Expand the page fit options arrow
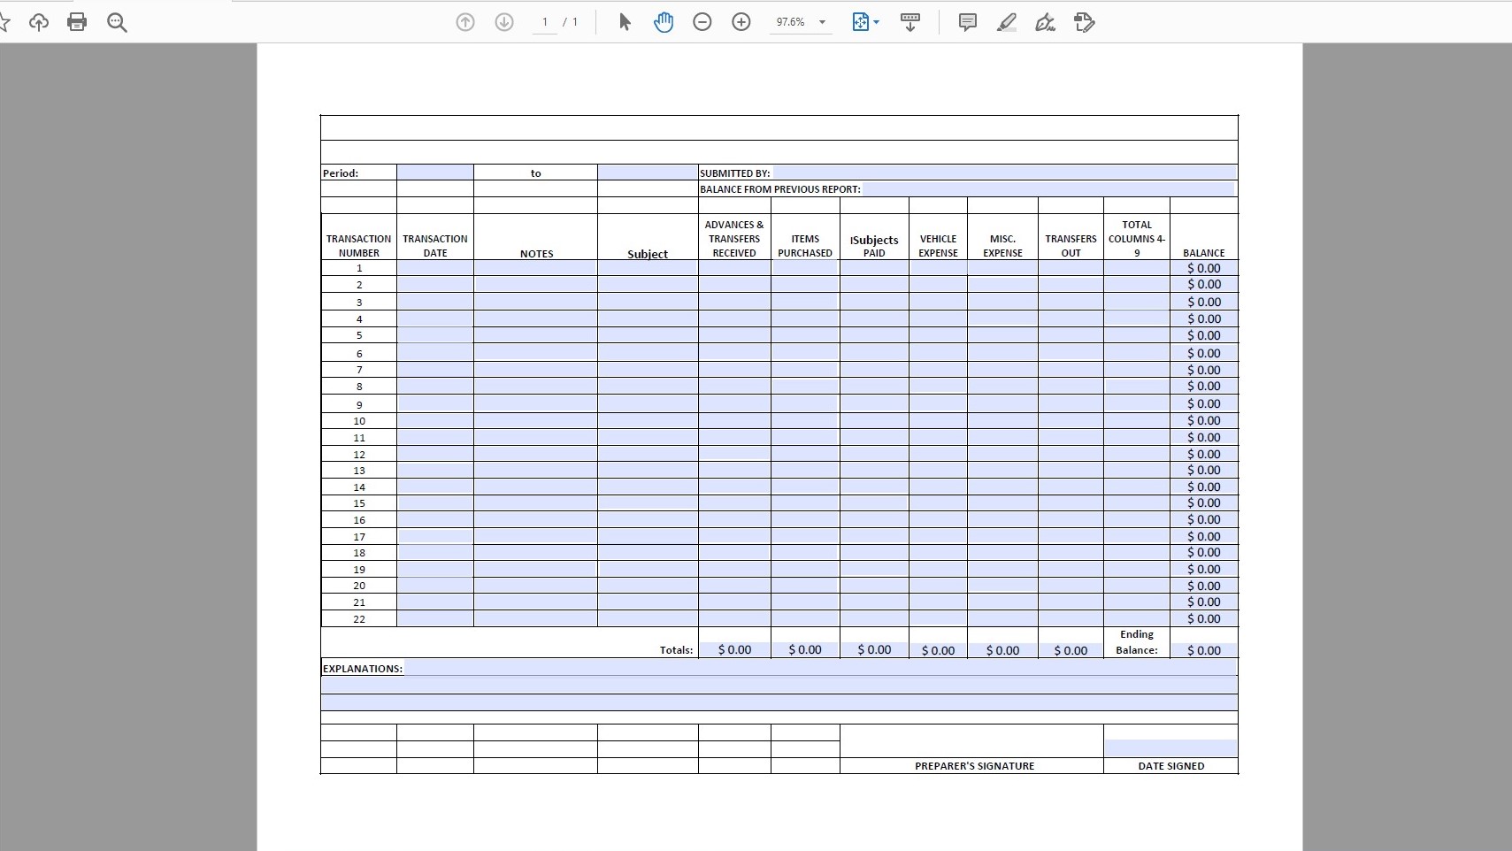Screen dimensions: 1512x851 [877, 22]
